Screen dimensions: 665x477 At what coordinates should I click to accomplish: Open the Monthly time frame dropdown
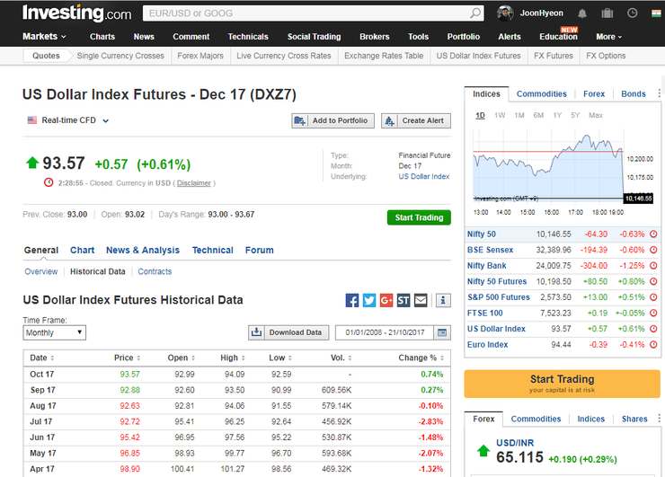point(54,333)
